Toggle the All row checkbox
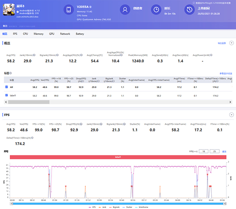This screenshot has width=236, height=209. pyautogui.click(x=6, y=87)
